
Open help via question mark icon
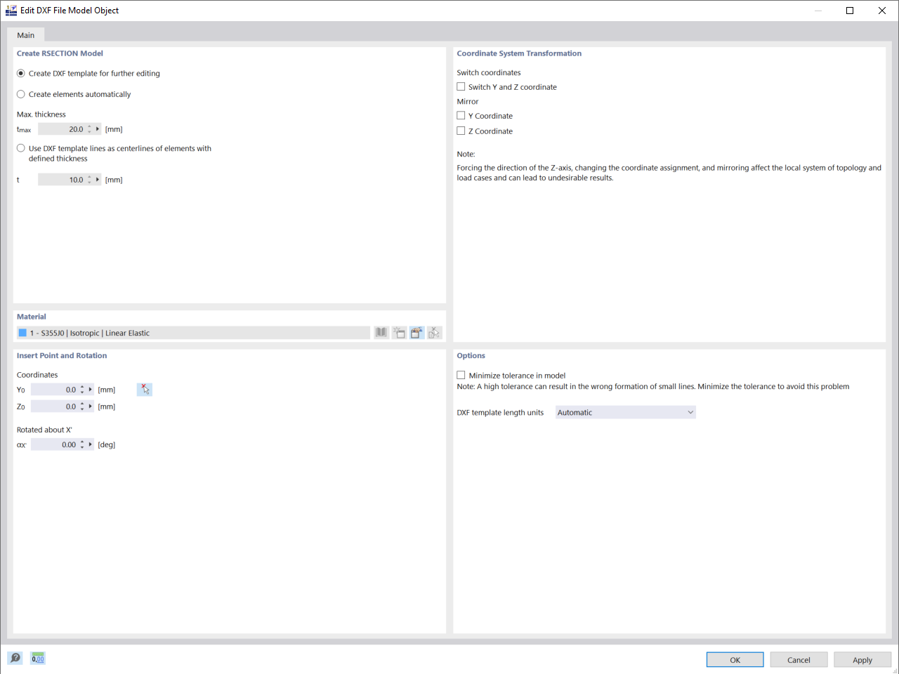click(x=15, y=658)
